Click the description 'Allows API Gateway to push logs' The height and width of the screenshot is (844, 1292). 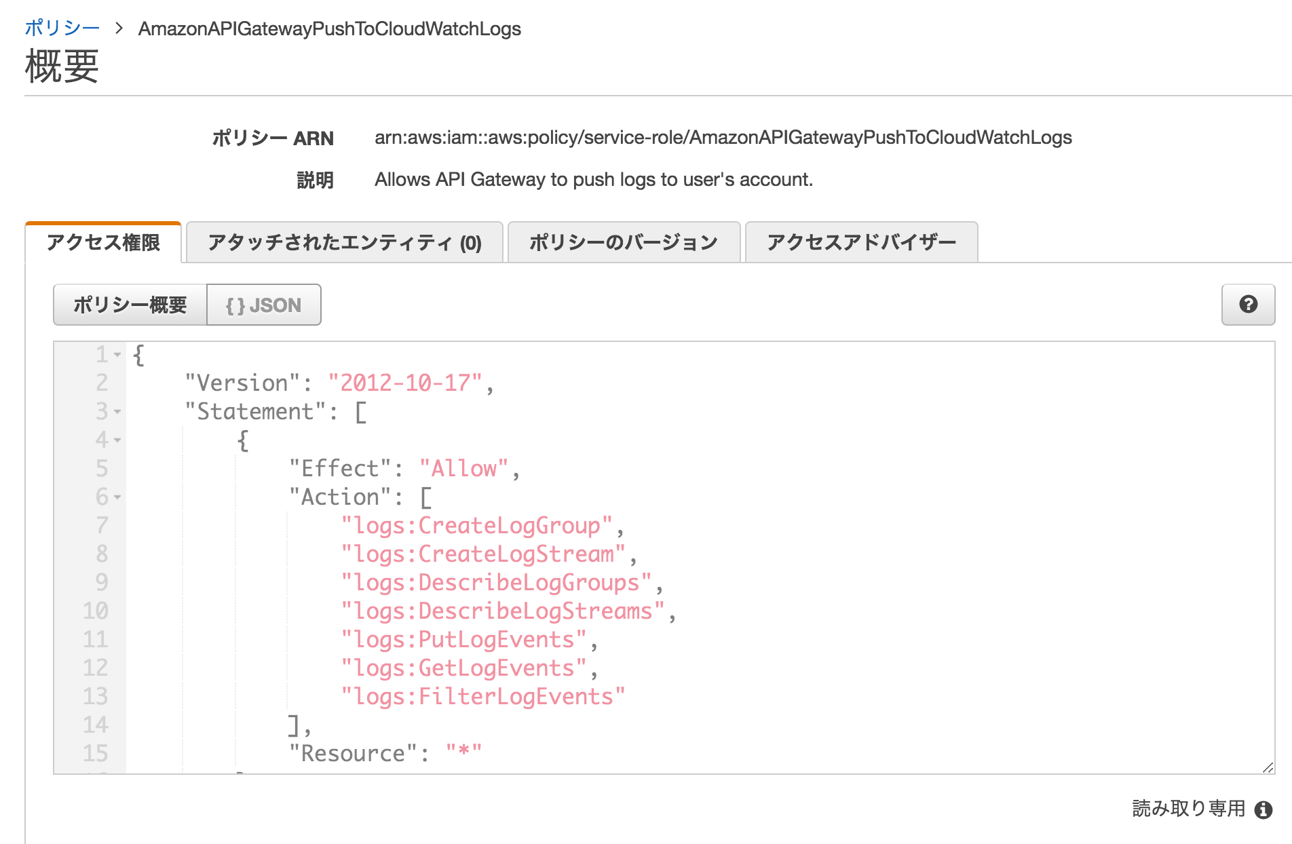(594, 180)
